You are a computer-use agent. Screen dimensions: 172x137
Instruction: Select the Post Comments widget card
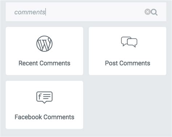(128, 51)
